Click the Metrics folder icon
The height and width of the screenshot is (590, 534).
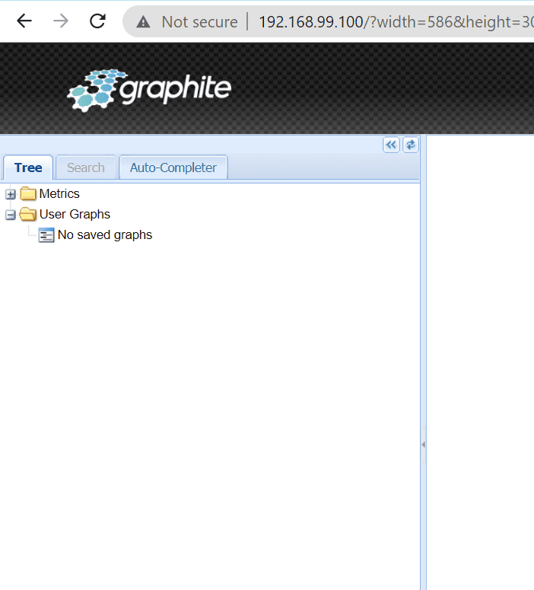pyautogui.click(x=28, y=194)
